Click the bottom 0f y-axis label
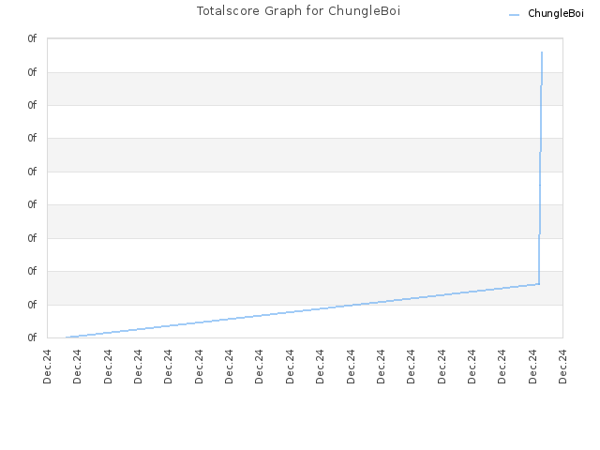The width and height of the screenshot is (600, 450). click(32, 337)
